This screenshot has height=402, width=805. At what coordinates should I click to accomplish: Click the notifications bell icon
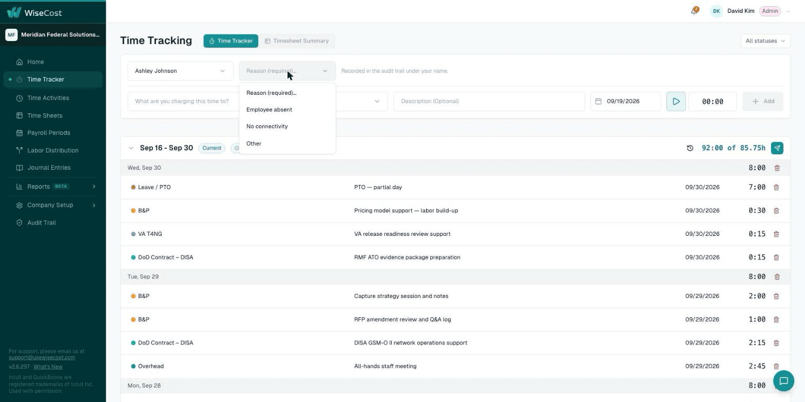pyautogui.click(x=694, y=11)
